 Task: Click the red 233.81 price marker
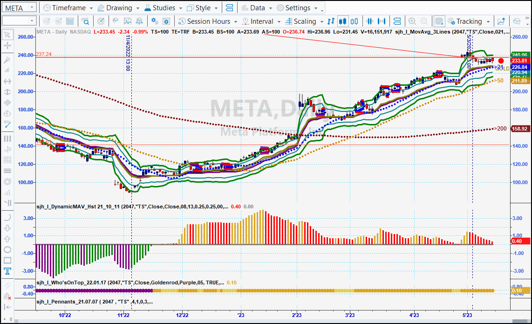tap(519, 61)
